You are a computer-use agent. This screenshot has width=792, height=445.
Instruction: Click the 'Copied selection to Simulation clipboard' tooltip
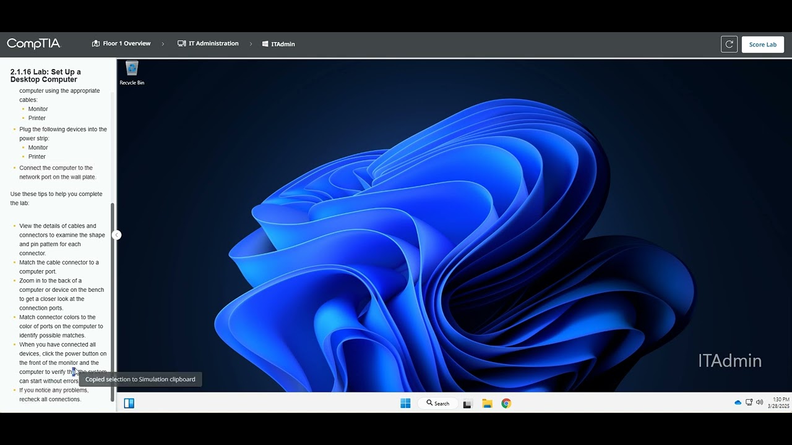click(x=140, y=379)
